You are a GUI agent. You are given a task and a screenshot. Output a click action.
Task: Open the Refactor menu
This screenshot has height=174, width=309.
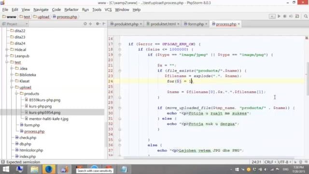click(x=71, y=10)
